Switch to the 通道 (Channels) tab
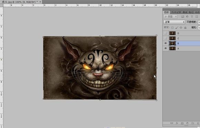Viewport: 200px width, 128px height. [x=185, y=12]
